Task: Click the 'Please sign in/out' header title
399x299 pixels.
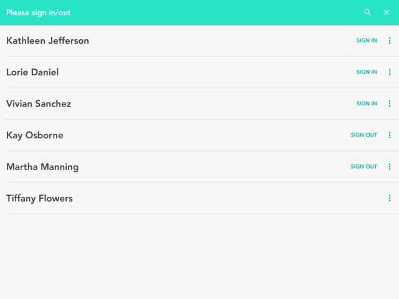Action: coord(39,12)
